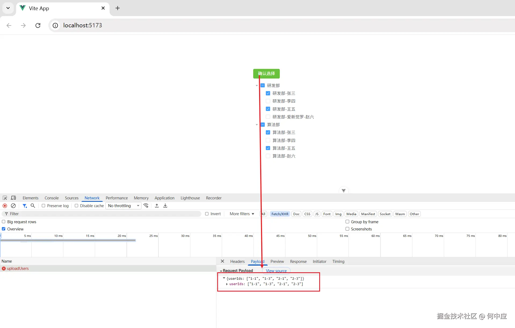Toggle the 研发部 parent checkbox
Screen dimensions: 515x328
263,85
